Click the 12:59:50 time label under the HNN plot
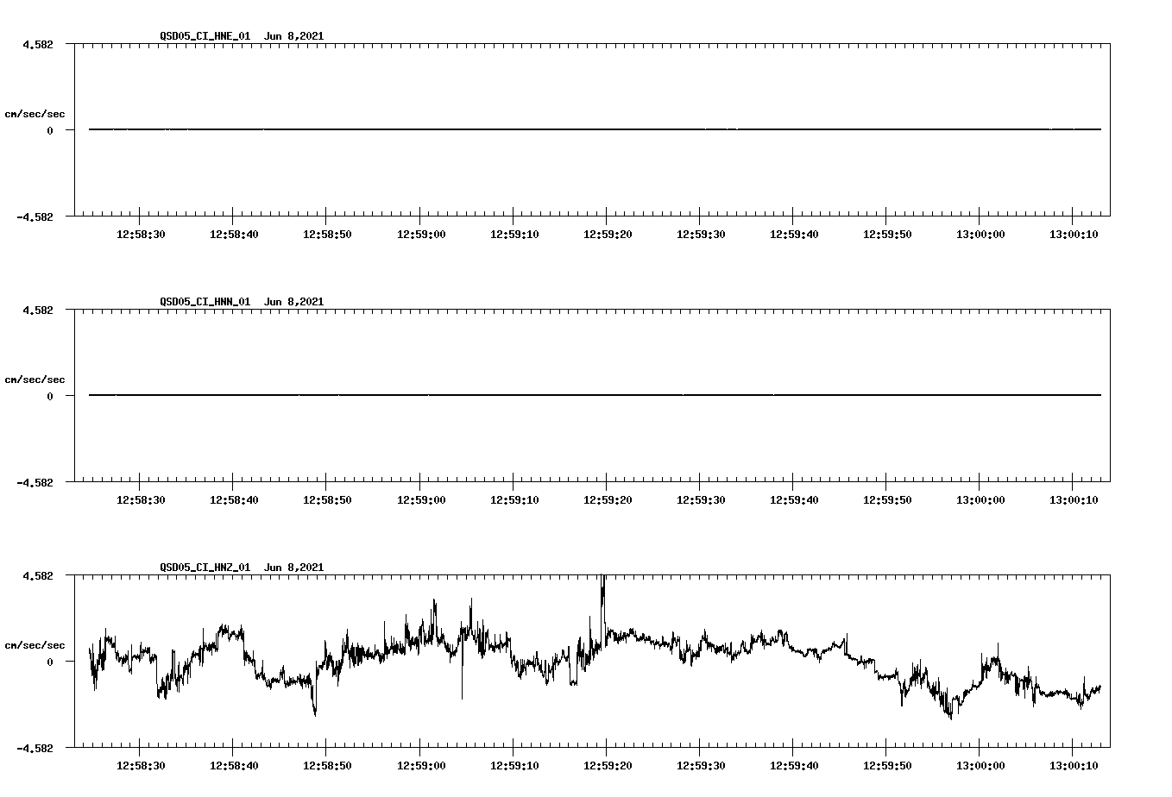 tap(886, 500)
